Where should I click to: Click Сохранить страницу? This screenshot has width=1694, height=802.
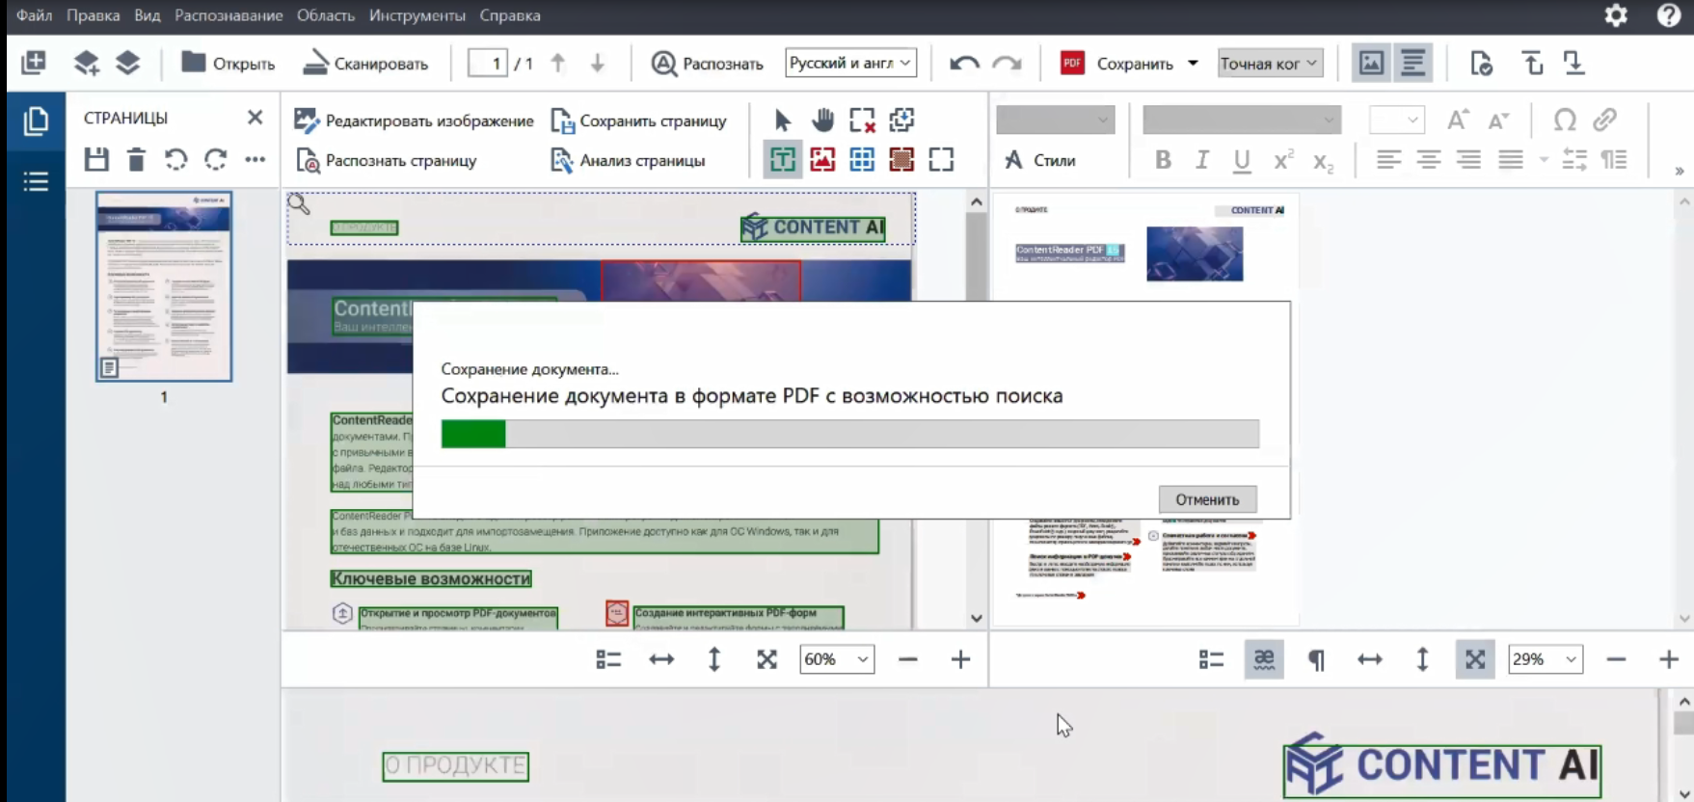638,120
